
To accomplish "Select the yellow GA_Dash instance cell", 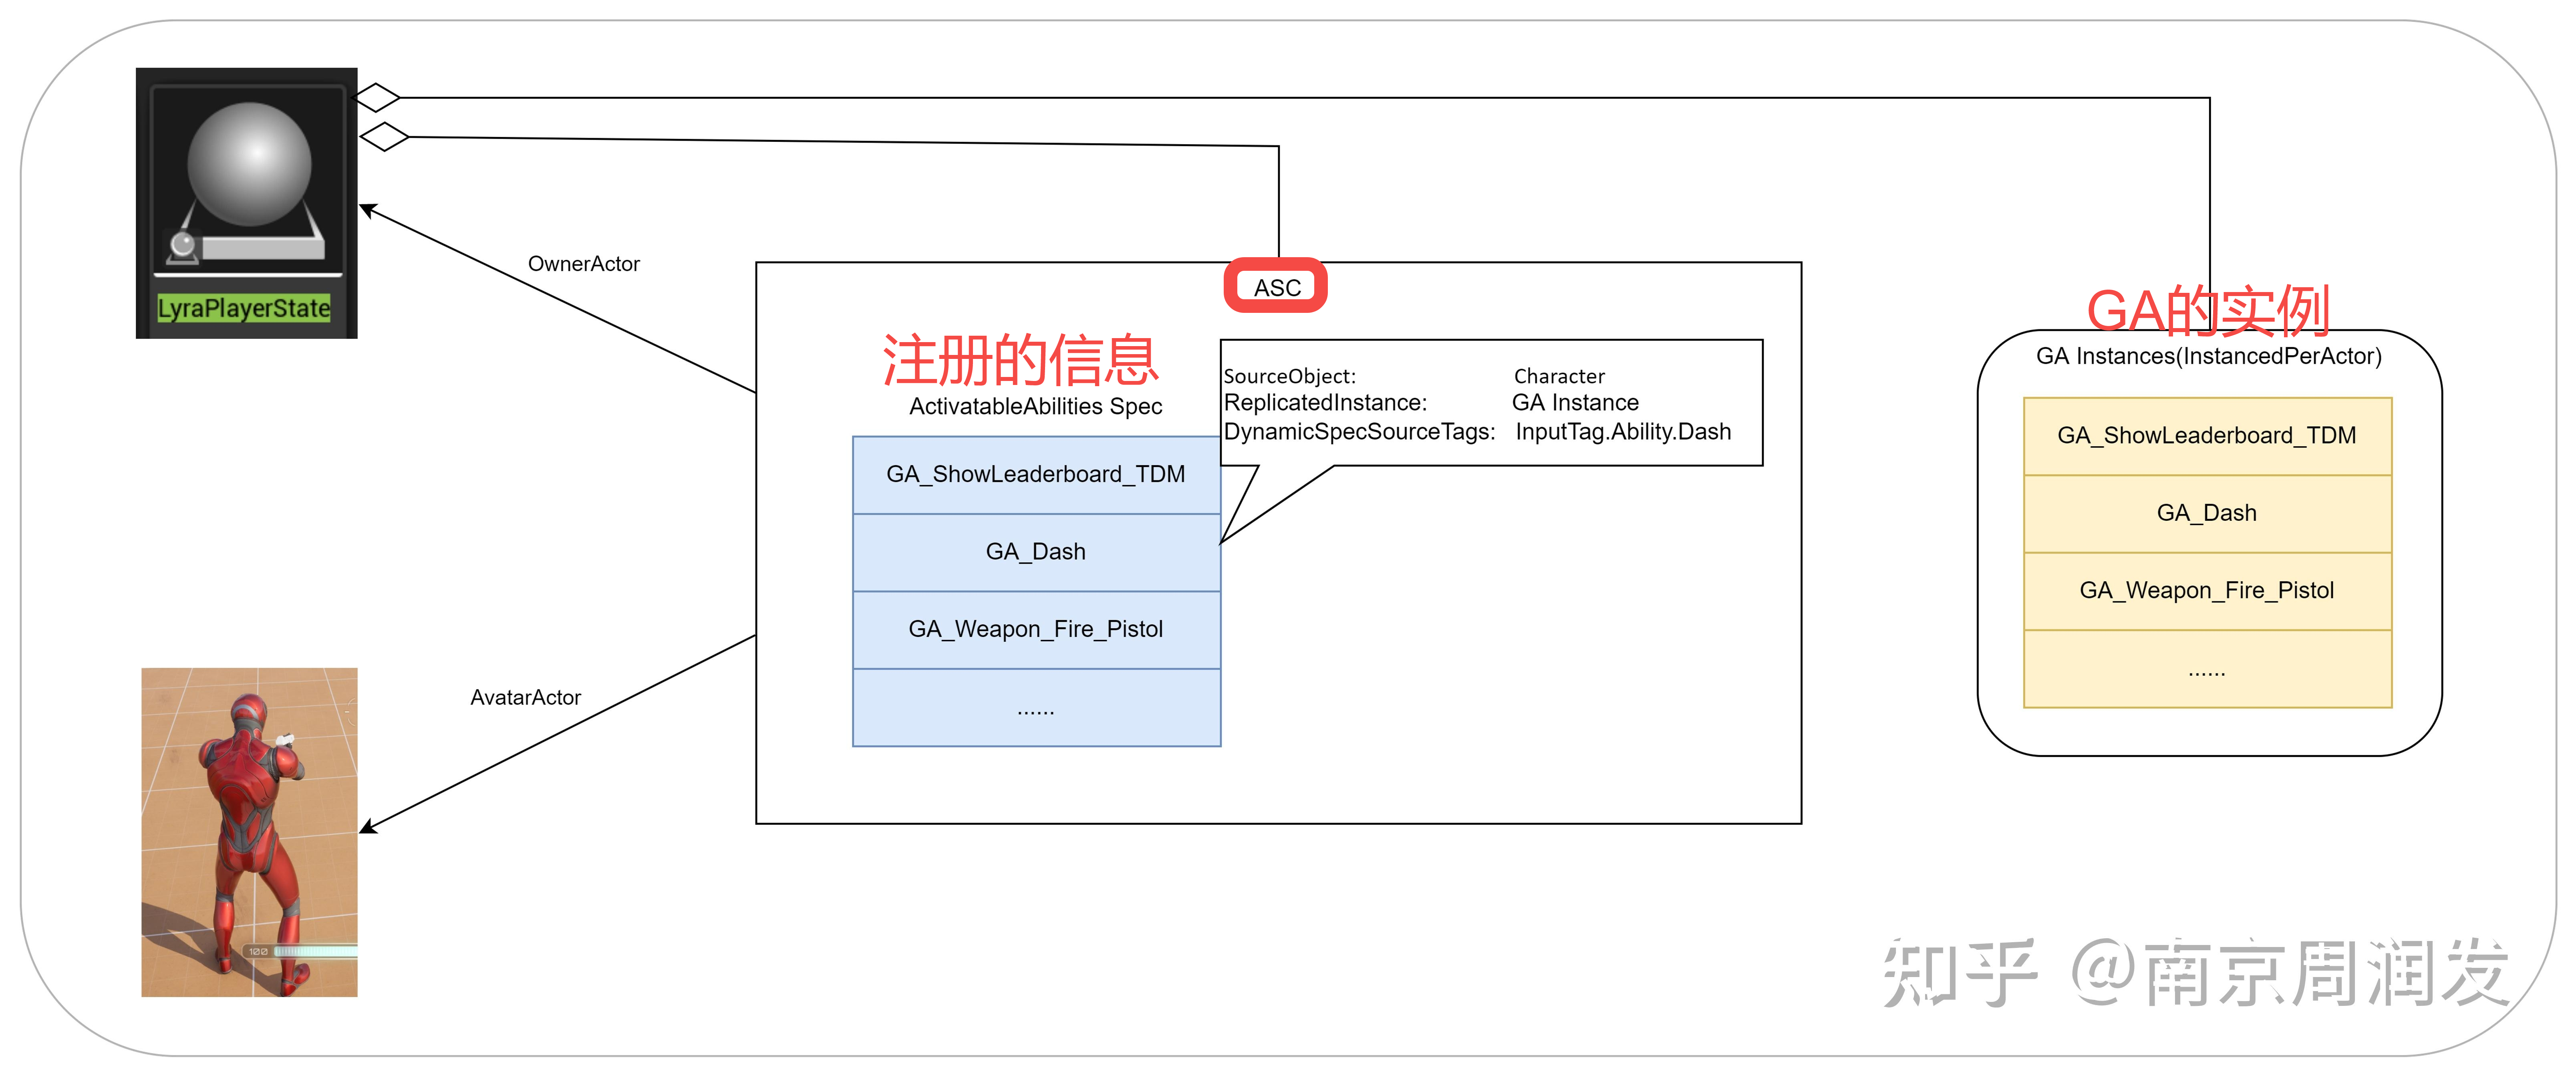I will tap(2207, 513).
